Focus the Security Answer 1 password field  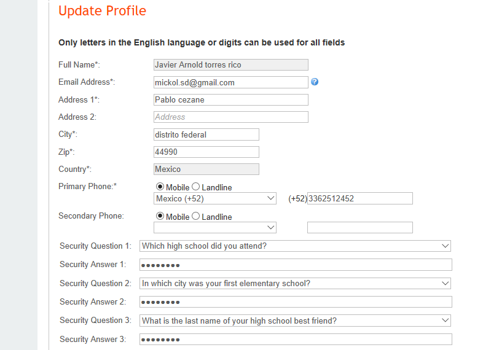(295, 265)
